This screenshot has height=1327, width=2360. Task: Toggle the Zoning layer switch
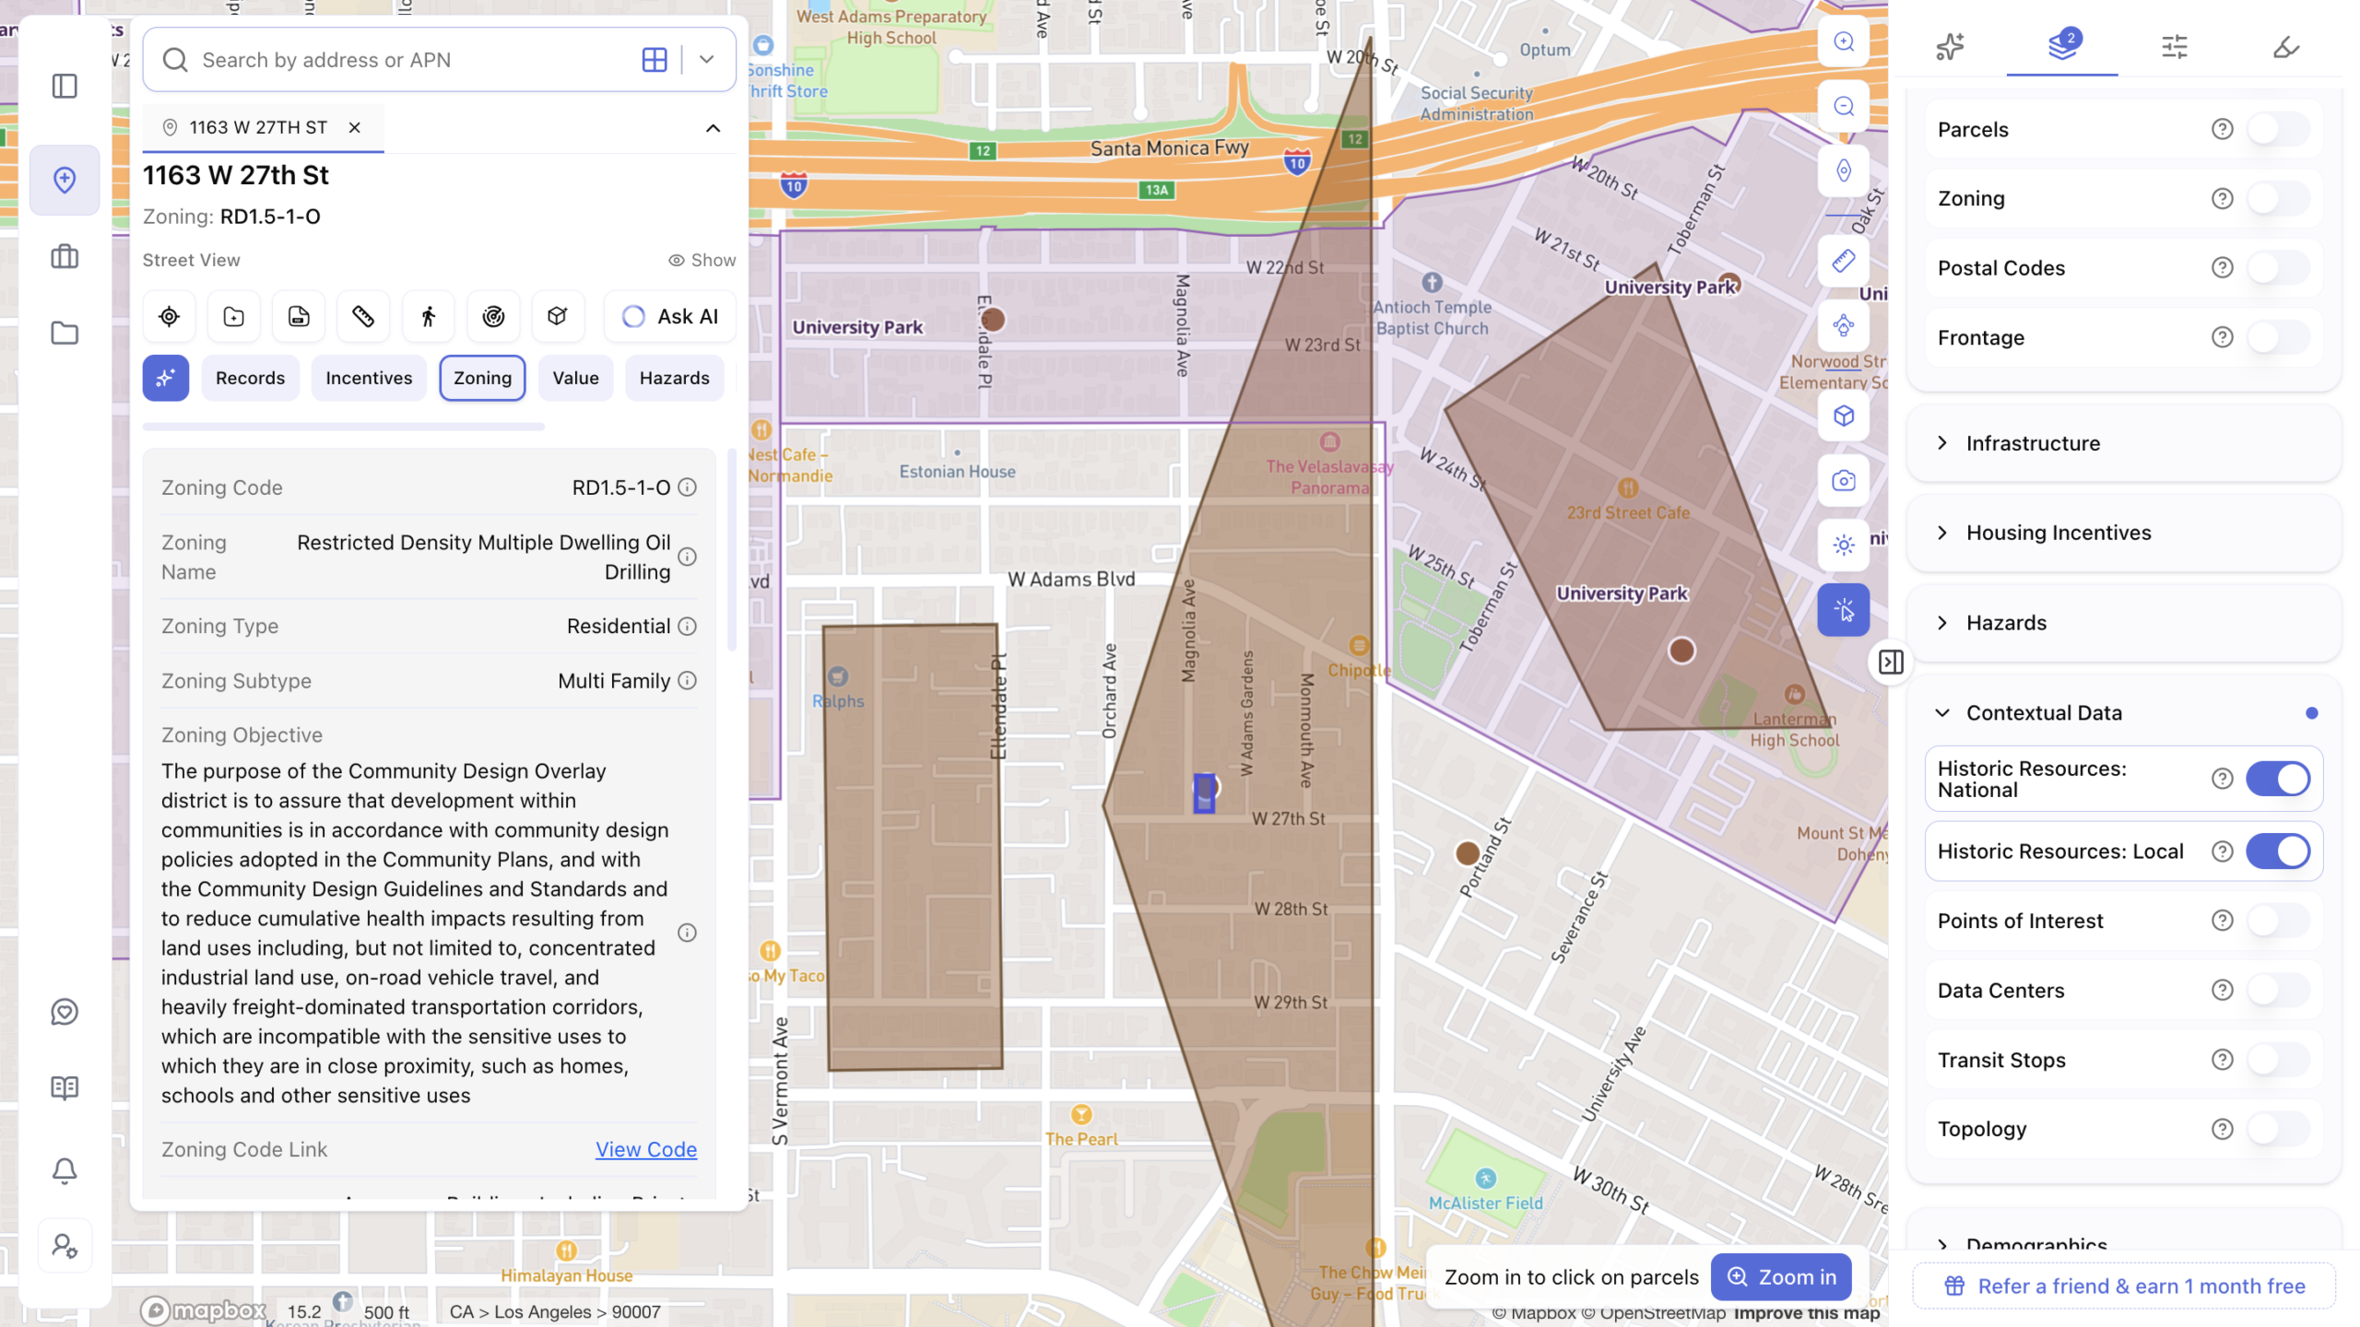(2278, 198)
